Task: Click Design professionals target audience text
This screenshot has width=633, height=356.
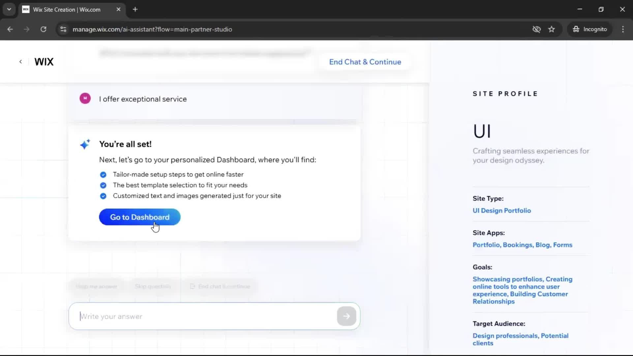Action: pos(520,339)
